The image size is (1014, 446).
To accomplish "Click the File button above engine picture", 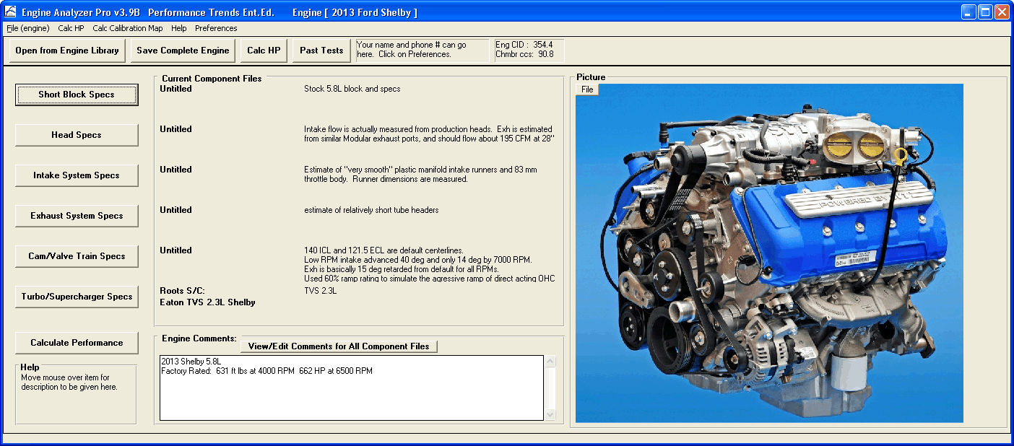I will [587, 89].
